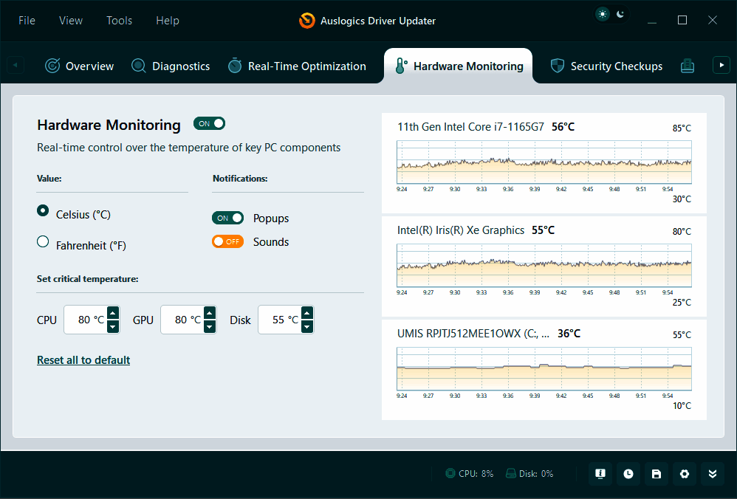Select the light mode sun icon
Screen dimensions: 737x499
(603, 14)
